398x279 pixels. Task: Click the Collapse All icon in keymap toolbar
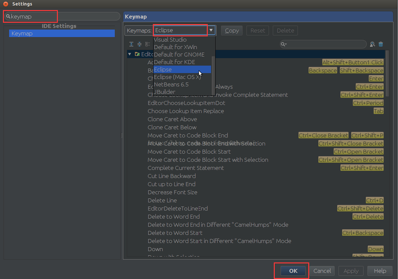tap(139, 44)
